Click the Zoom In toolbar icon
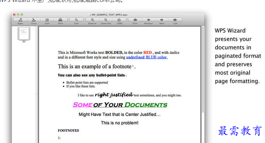This screenshot has width=265, height=143. pyautogui.click(x=92, y=20)
